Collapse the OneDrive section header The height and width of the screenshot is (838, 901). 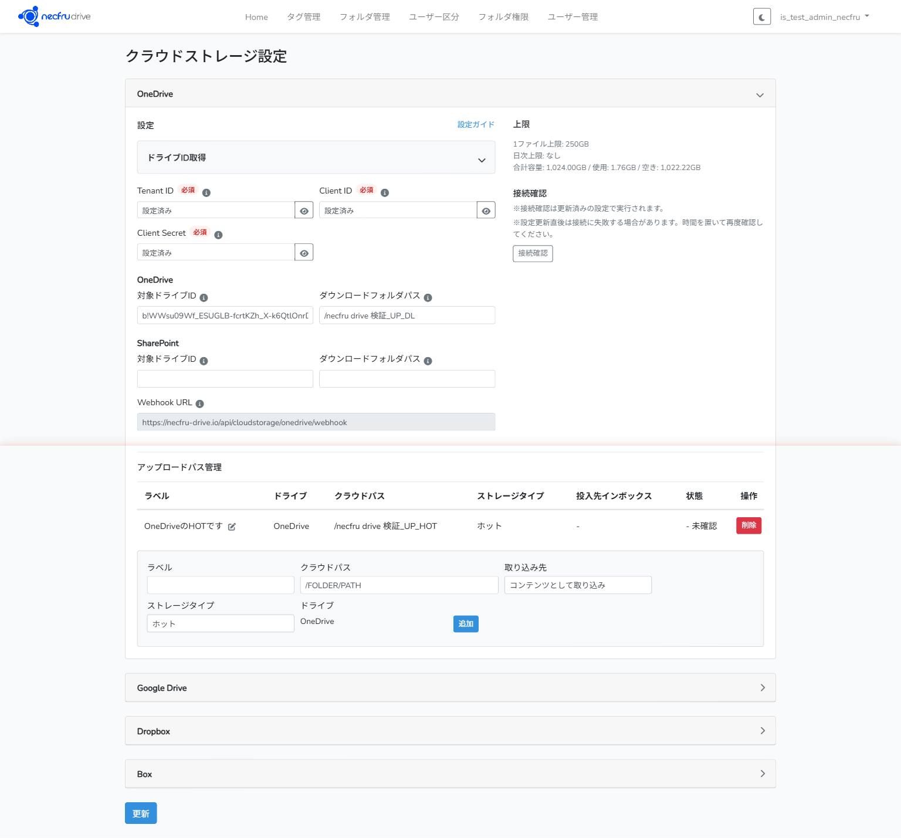[450, 94]
